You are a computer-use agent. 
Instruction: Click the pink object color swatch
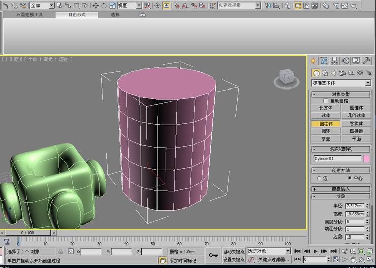click(x=366, y=159)
